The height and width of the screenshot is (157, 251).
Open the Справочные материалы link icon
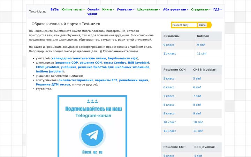[x=101, y=51]
